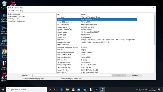Viewport: 163px width, 92px height.
Task: Select the OS Name row
Action: click(x=97, y=17)
